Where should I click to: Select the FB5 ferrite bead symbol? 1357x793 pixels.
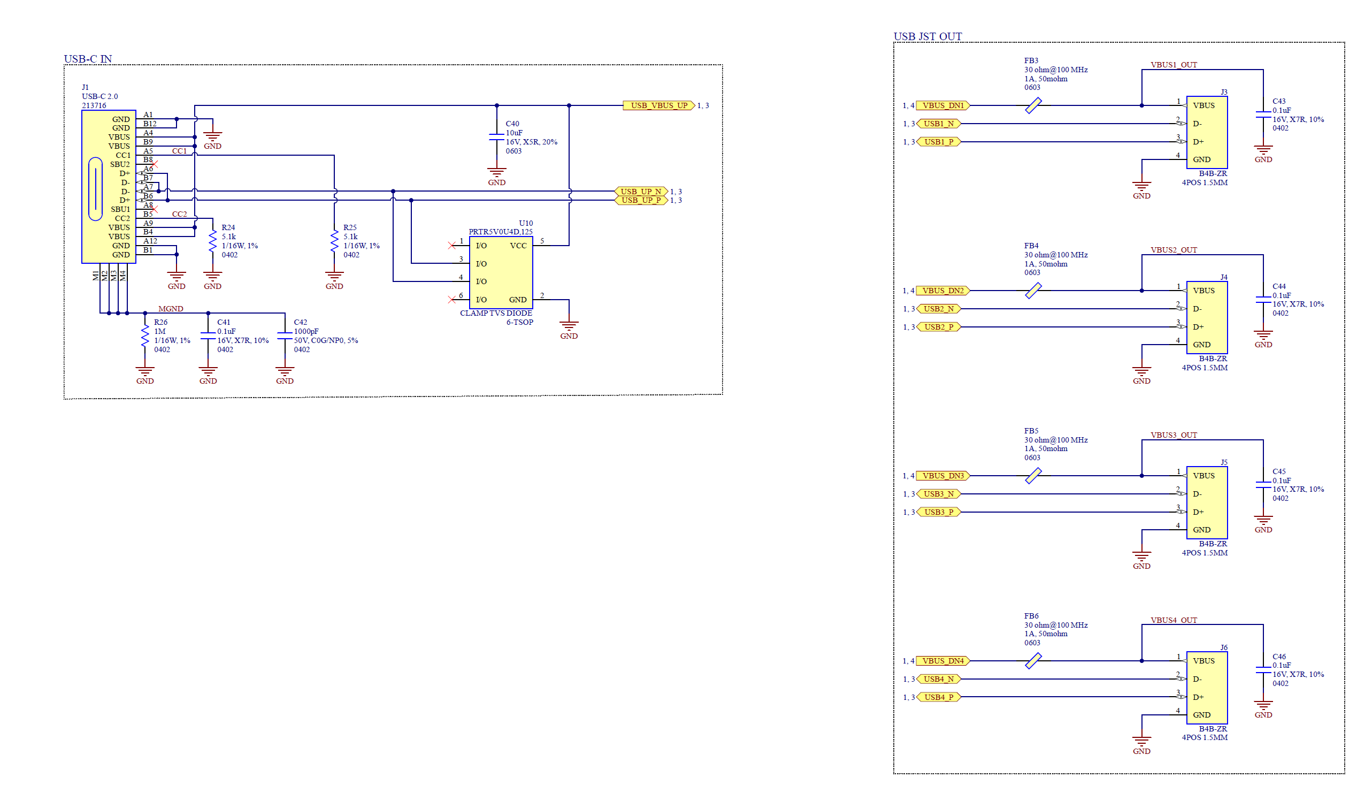pyautogui.click(x=1033, y=476)
